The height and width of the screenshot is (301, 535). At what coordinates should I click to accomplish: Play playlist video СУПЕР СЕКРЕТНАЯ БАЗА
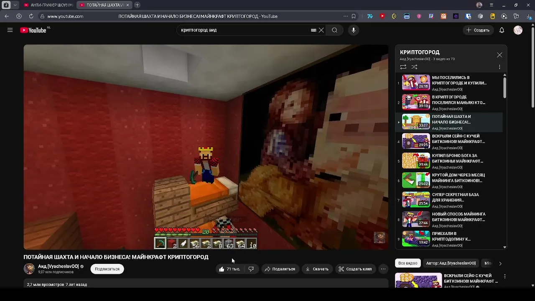tap(449, 200)
